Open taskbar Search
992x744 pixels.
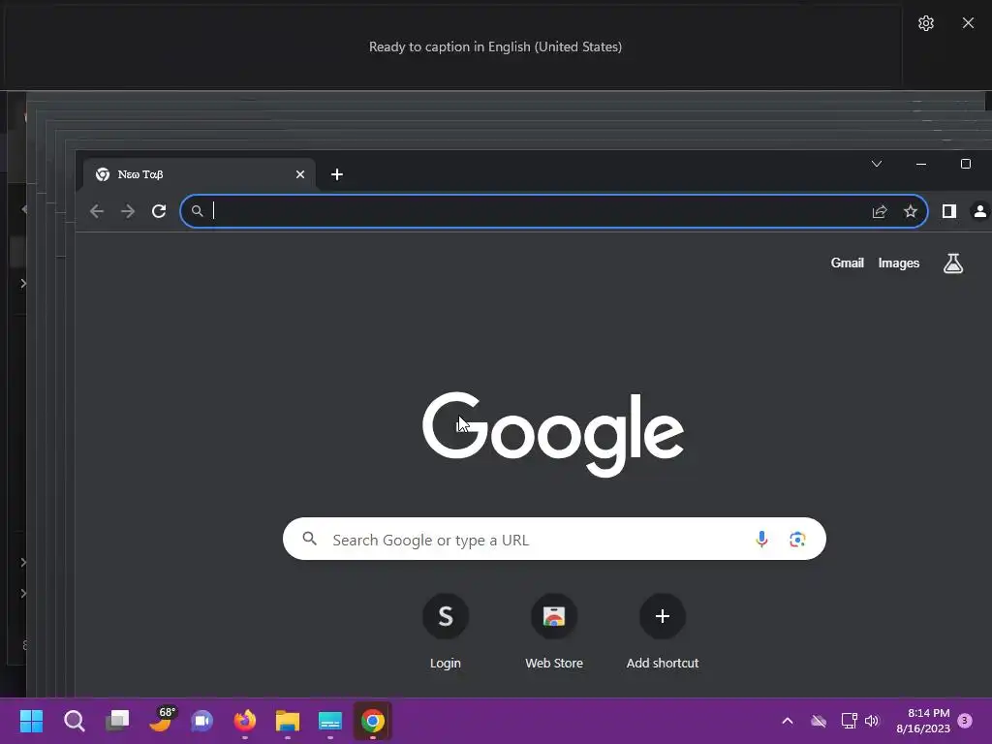tap(74, 721)
